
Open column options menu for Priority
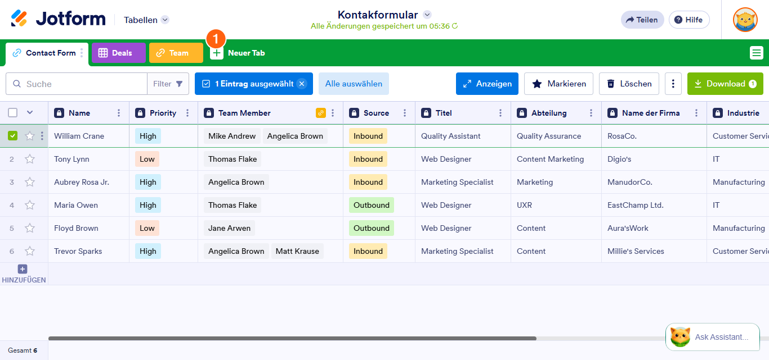pos(186,112)
